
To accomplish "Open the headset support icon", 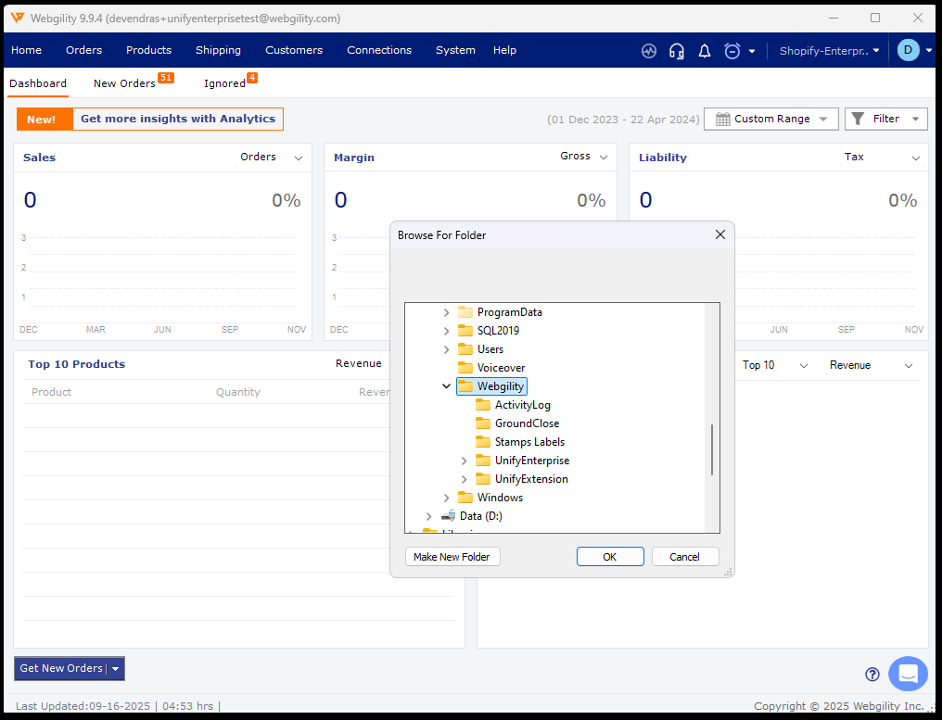I will point(677,51).
